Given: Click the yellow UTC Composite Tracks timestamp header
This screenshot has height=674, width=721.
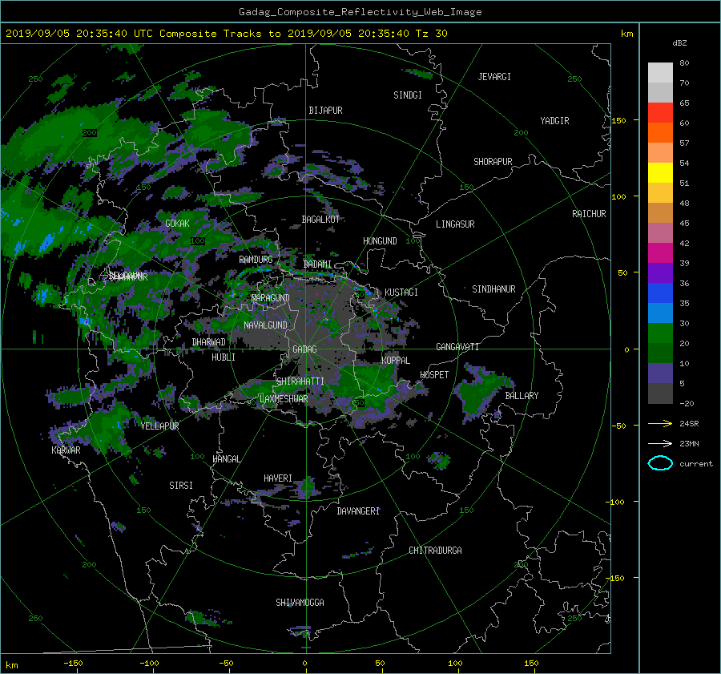Looking at the screenshot, I should 226,34.
